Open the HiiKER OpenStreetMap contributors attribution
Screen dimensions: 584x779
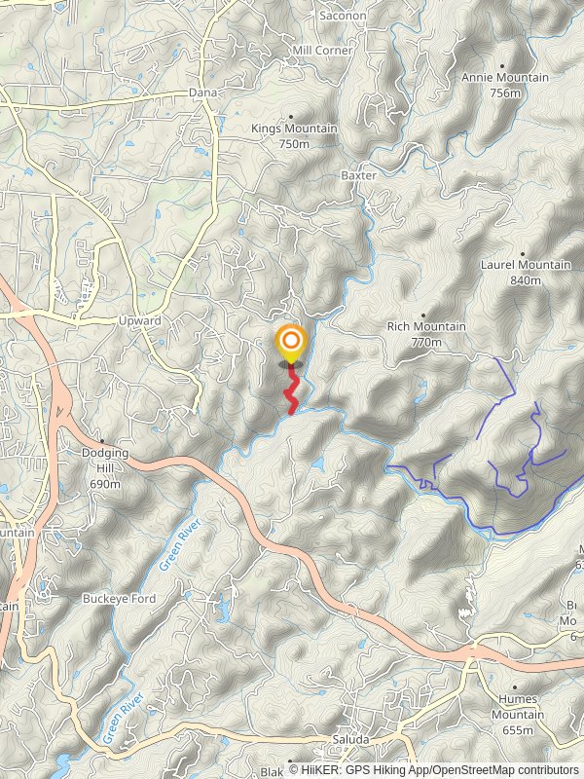433,770
